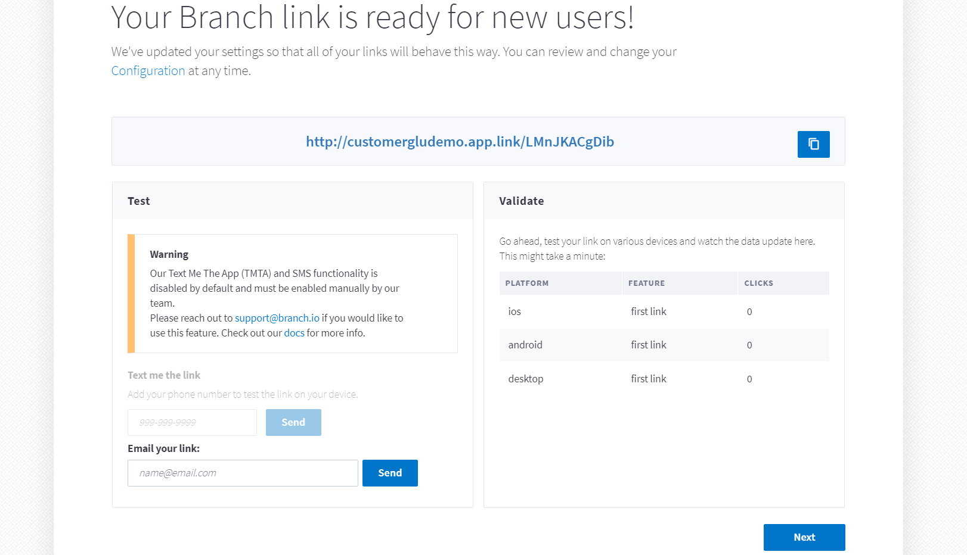The image size is (967, 555).
Task: Open the Configuration link
Action: (148, 71)
